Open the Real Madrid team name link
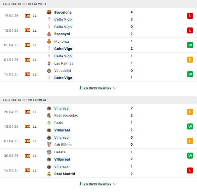Image resolution: width=197 pixels, height=192 pixels. click(64, 174)
